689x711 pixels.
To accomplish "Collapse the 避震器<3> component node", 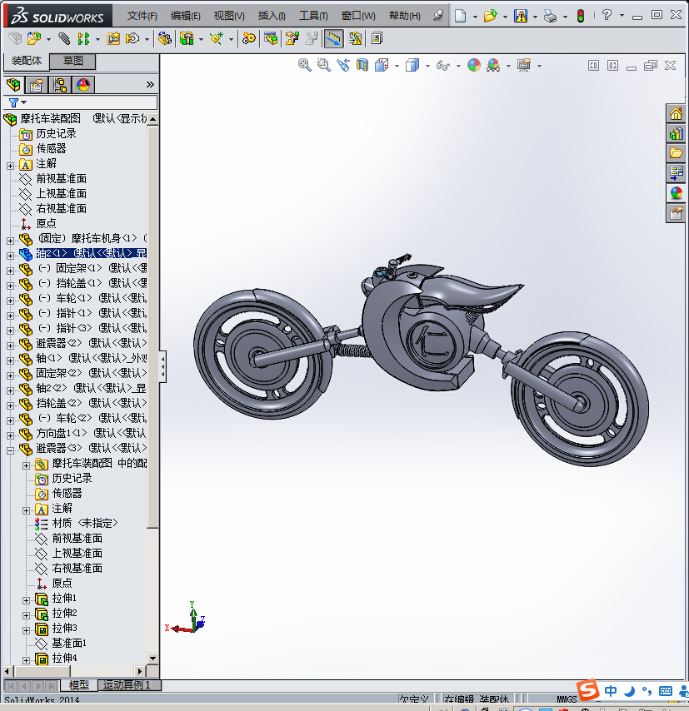I will coord(11,450).
